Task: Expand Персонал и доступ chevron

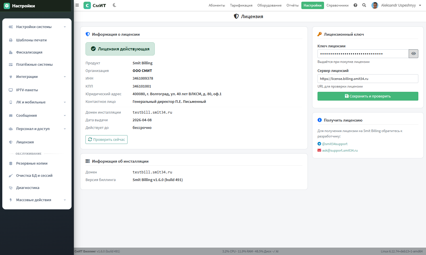Action: tap(65, 129)
